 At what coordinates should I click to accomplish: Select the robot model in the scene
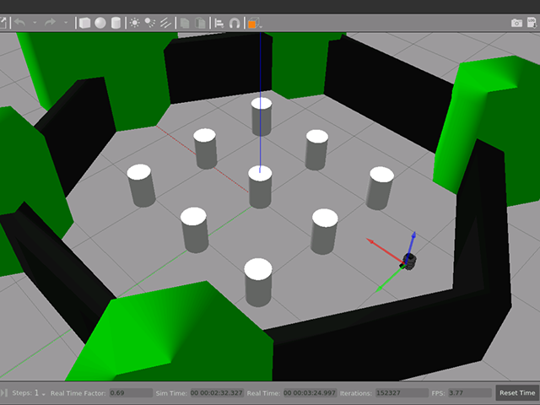pos(408,261)
